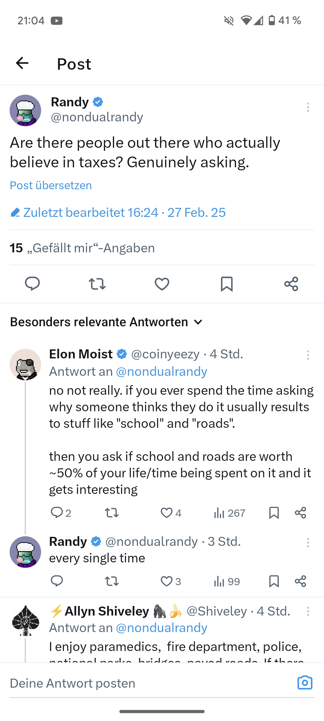The image size is (324, 721).
Task: Reply to Elon Moist's comment
Action: tap(57, 513)
